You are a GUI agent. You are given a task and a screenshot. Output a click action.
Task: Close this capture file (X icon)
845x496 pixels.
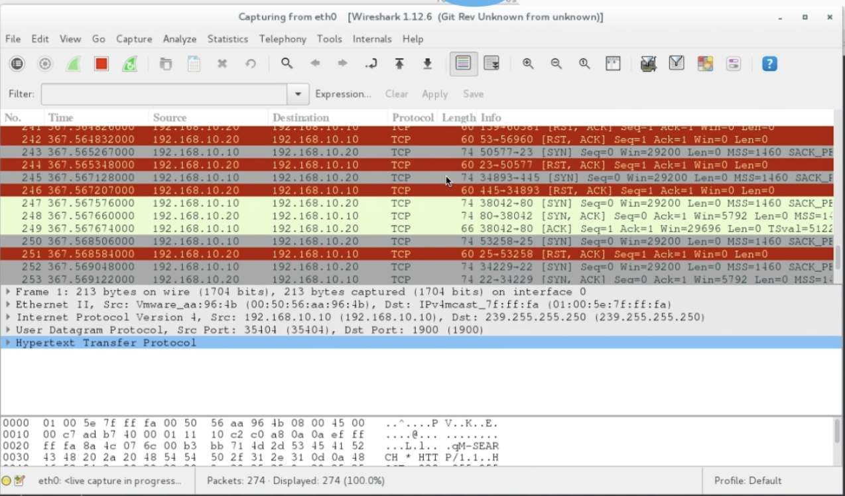point(222,64)
